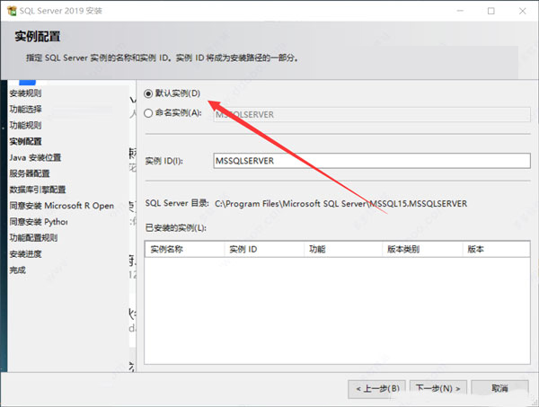Sort by 功能 column header
This screenshot has height=407, width=539.
[x=343, y=249]
